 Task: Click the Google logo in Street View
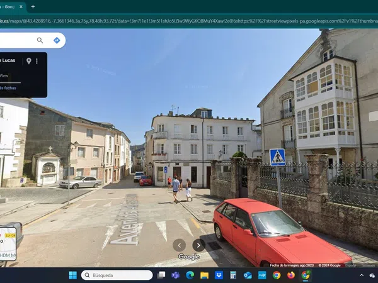189,257
